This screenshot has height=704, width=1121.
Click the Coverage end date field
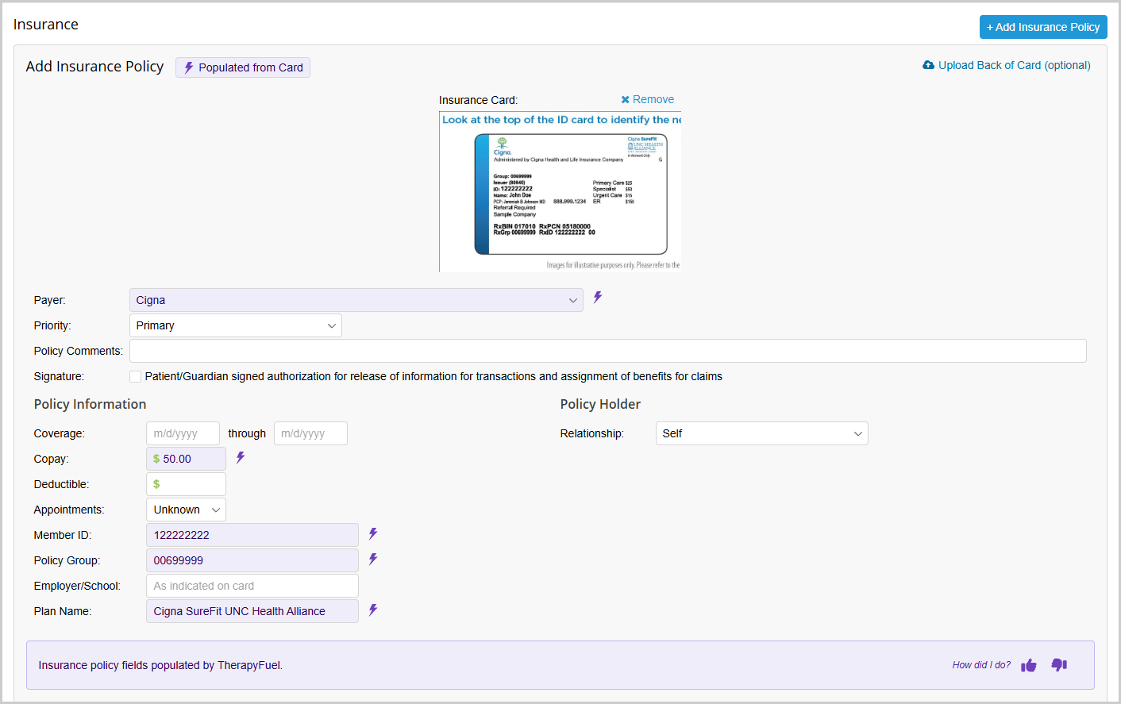pos(310,433)
